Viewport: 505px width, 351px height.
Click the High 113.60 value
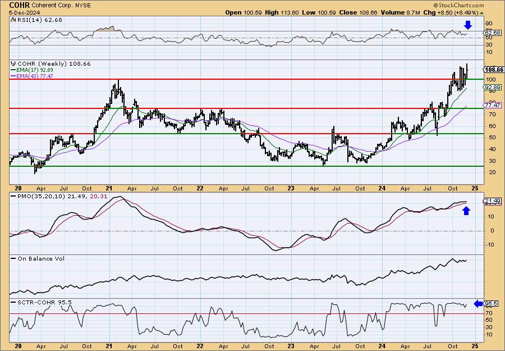(282, 12)
